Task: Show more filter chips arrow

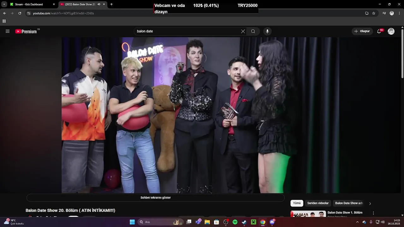Action: 370,204
